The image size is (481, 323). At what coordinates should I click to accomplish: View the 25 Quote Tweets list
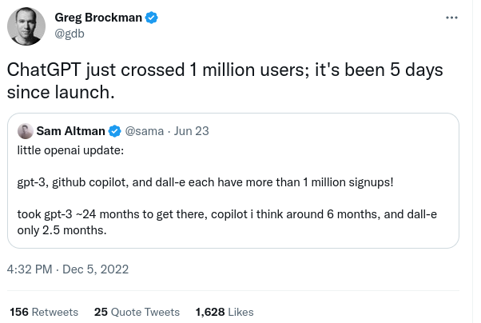tap(137, 312)
